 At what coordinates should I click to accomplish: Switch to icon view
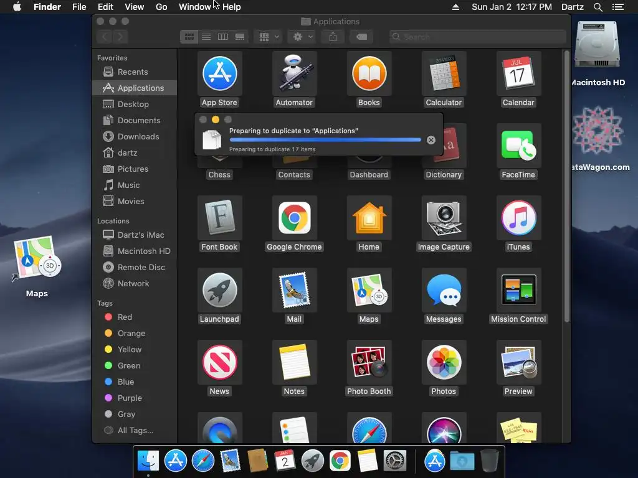pyautogui.click(x=189, y=37)
